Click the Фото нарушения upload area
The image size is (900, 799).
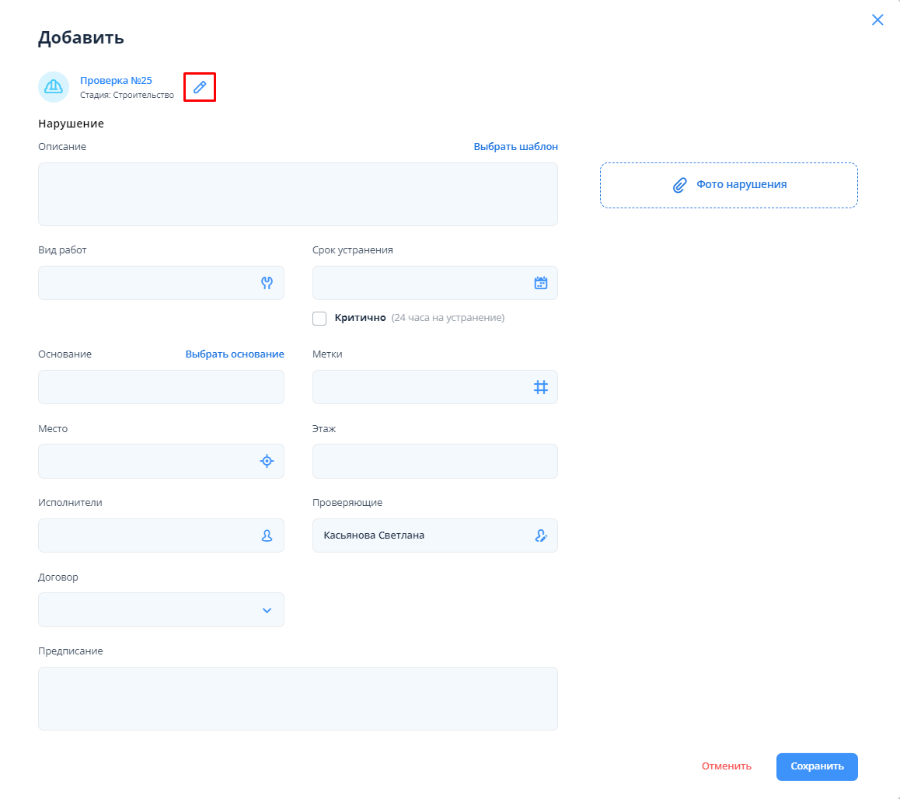(x=728, y=185)
